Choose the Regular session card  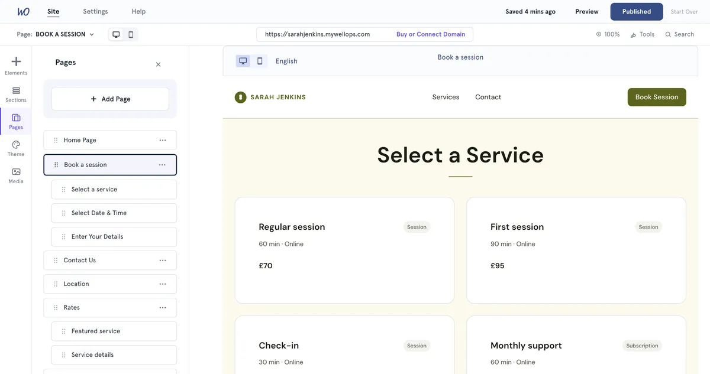(344, 251)
